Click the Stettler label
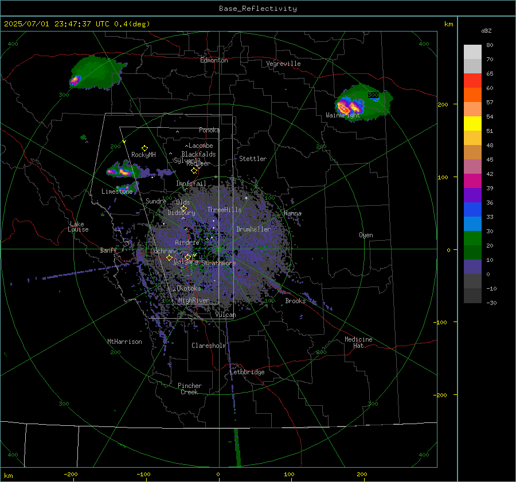The height and width of the screenshot is (482, 516). [253, 159]
